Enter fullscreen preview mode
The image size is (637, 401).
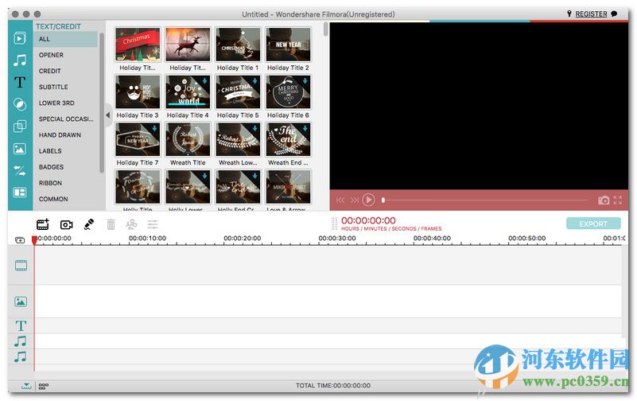617,200
